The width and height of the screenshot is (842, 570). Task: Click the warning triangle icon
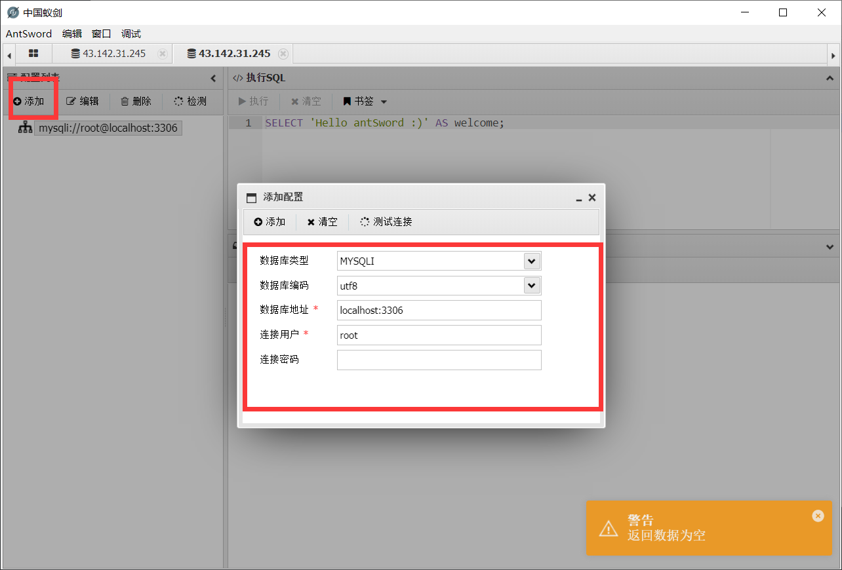pyautogui.click(x=608, y=528)
